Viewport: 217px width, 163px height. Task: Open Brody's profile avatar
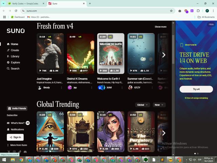[x=39, y=88]
